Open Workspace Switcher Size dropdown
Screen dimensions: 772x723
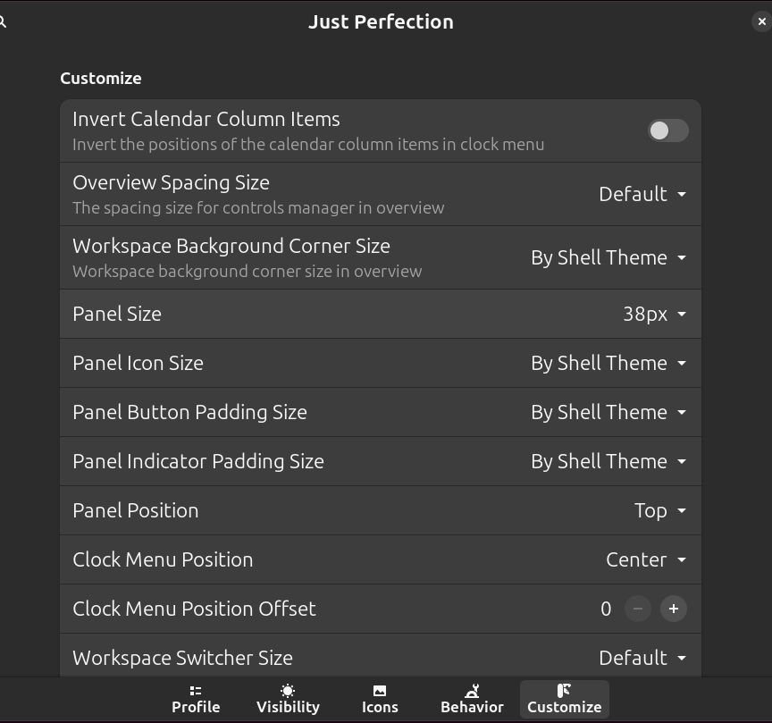(642, 658)
